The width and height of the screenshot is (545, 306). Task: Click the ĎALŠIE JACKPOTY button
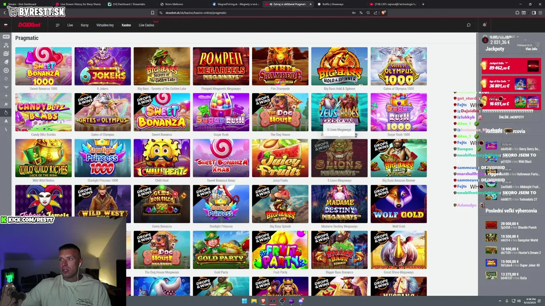click(511, 117)
